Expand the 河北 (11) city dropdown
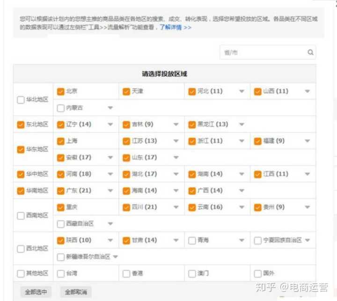This screenshot has width=337, height=301. click(242, 91)
